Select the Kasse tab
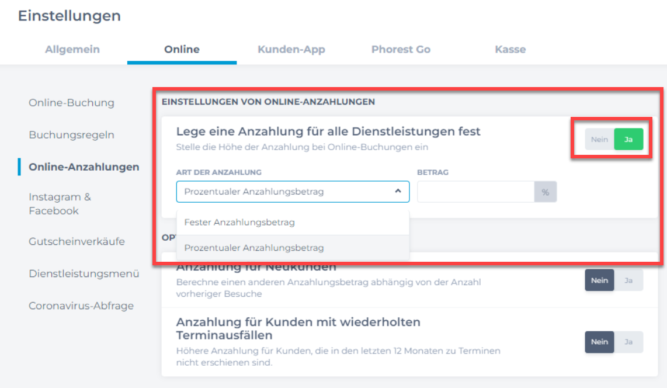667x388 pixels. click(510, 50)
